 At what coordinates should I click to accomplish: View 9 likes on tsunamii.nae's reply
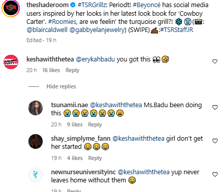[75, 124]
